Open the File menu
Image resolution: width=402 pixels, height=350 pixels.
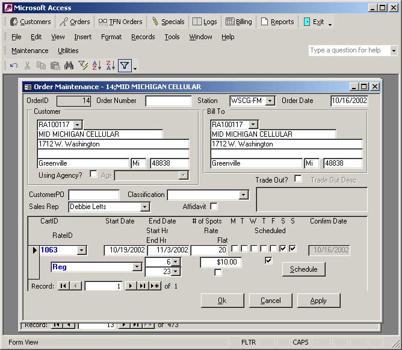pyautogui.click(x=16, y=37)
